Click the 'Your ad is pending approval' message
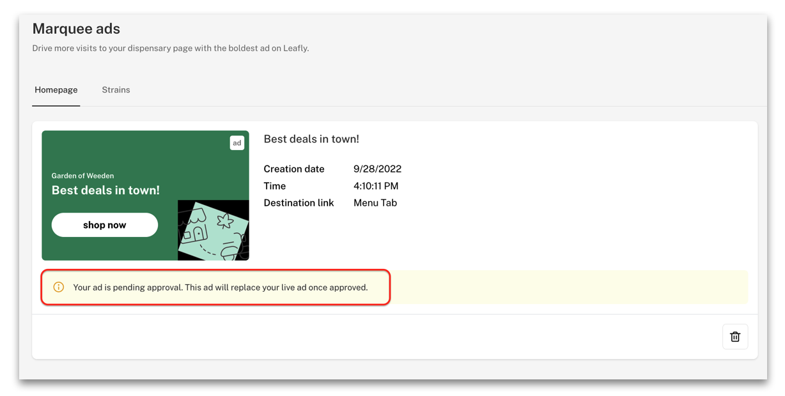This screenshot has height=396, width=785. tap(221, 287)
